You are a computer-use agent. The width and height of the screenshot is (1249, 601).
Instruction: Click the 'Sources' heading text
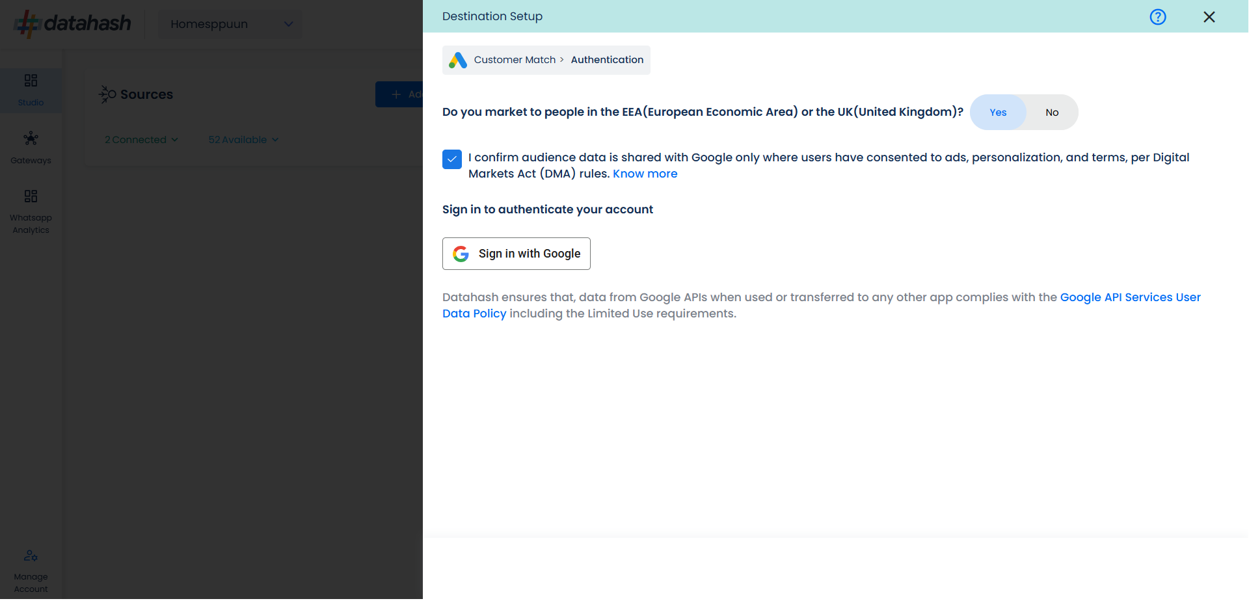[x=146, y=94]
